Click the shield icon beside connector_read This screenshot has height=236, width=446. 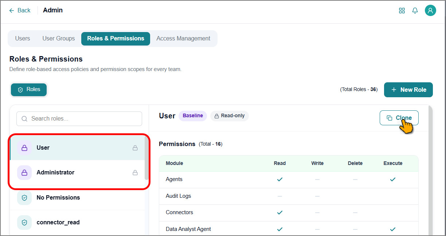24,223
